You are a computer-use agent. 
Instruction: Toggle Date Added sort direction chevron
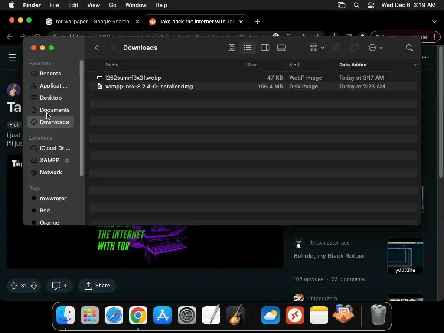point(415,65)
